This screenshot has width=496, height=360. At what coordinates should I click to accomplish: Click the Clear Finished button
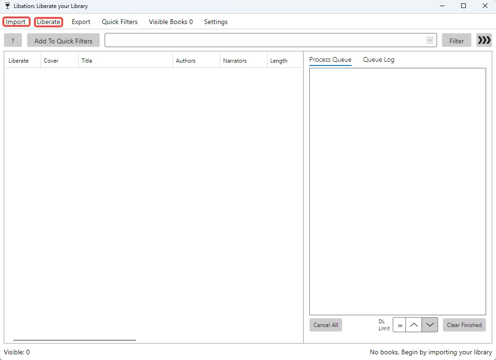pyautogui.click(x=464, y=325)
